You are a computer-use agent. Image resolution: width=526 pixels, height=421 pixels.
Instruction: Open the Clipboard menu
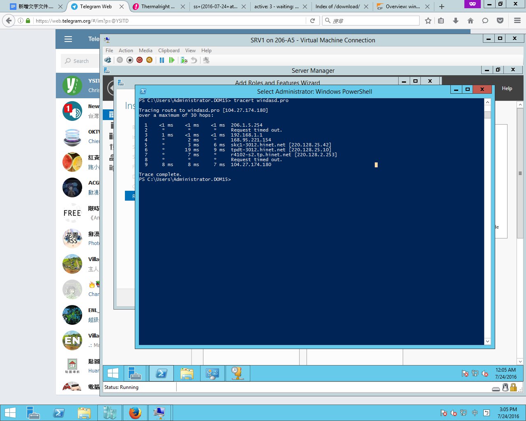point(168,51)
